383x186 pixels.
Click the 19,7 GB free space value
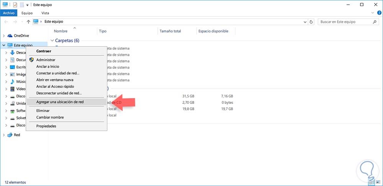[x=227, y=109]
